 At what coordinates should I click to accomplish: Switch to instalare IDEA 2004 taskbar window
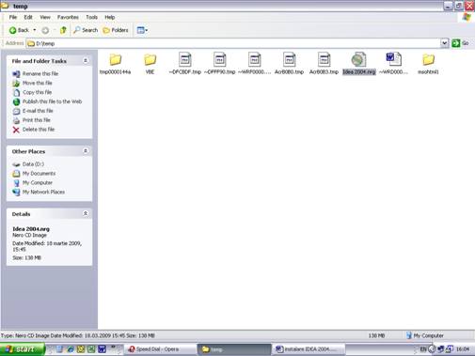tap(309, 349)
